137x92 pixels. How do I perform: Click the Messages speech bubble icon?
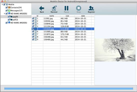coord(9,10)
